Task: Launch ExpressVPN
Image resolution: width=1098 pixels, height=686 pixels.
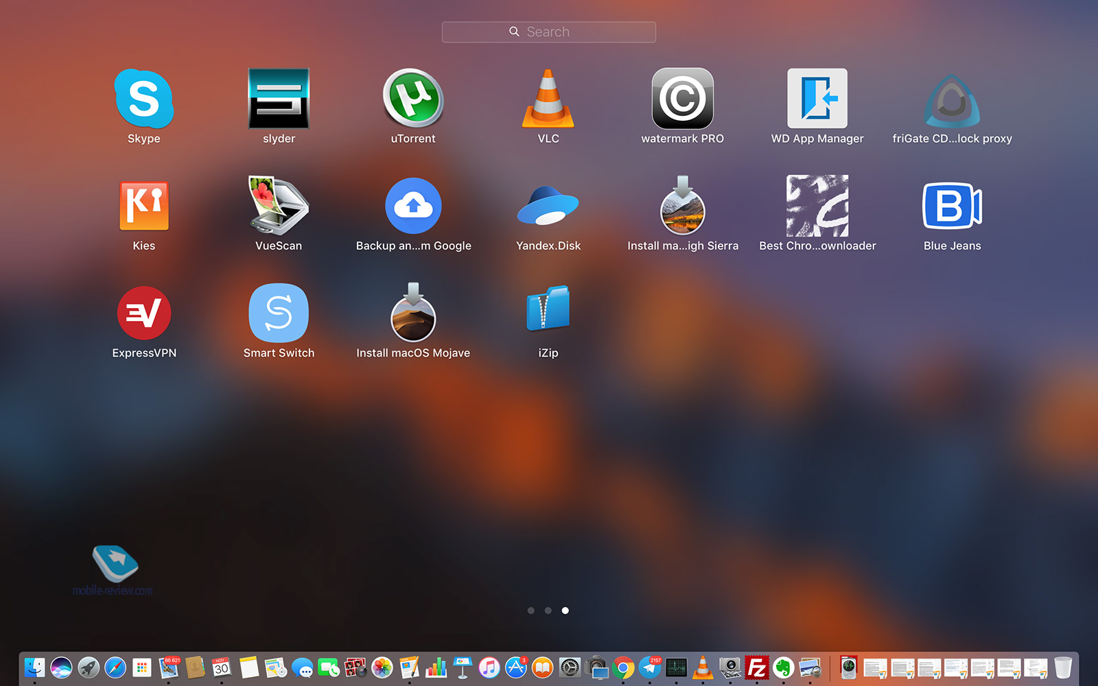Action: pos(144,313)
